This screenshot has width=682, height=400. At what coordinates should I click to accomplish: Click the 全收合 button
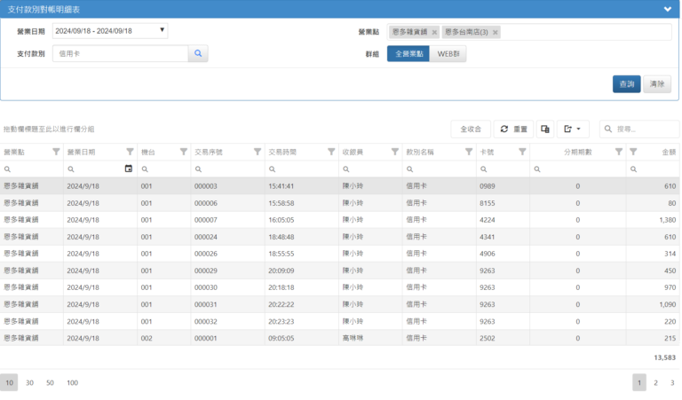[471, 129]
